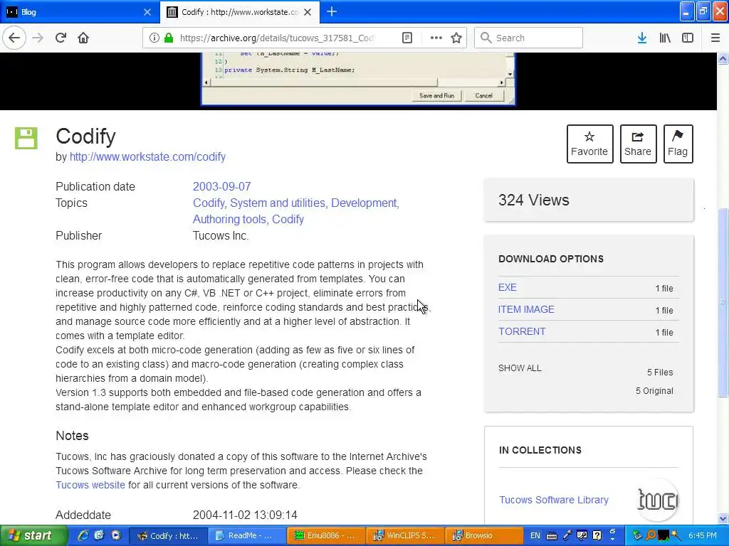Screen dimensions: 729x546
Task: Switch to the ReadMe taskbar window
Action: (x=246, y=535)
